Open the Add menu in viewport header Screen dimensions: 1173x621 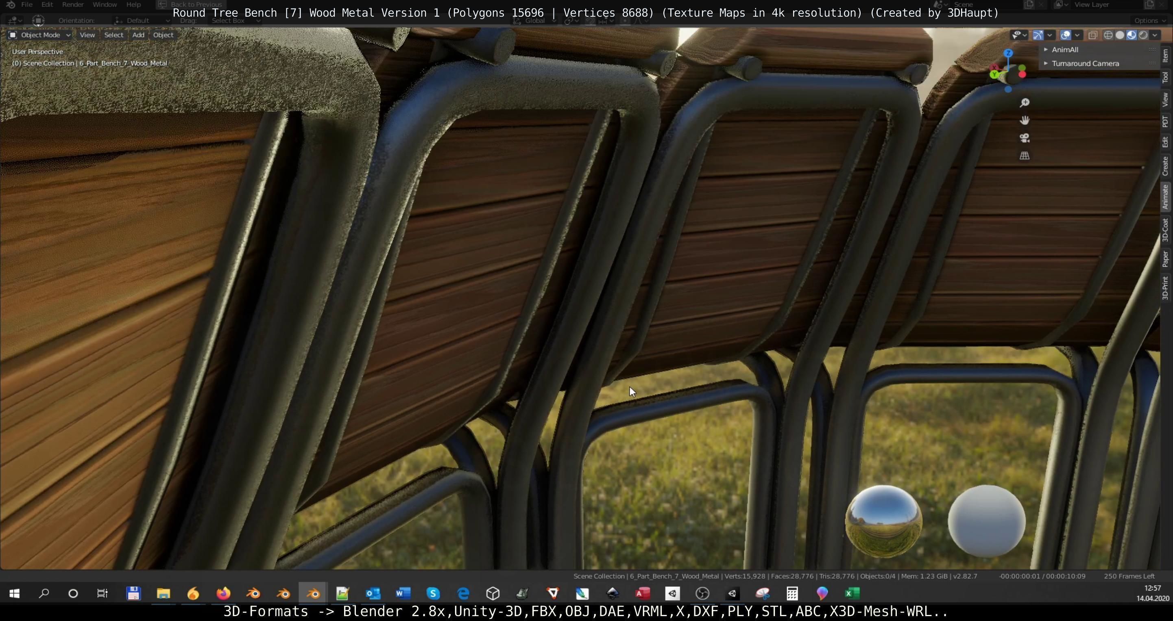(x=138, y=35)
